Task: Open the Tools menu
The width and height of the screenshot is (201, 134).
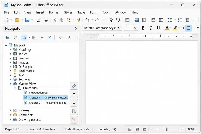Action: click(106, 12)
